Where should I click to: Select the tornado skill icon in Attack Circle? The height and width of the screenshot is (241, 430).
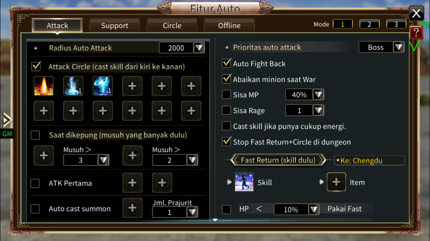[x=103, y=86]
